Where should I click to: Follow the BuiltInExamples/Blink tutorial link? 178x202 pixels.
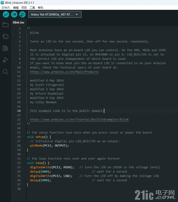pos(79,120)
